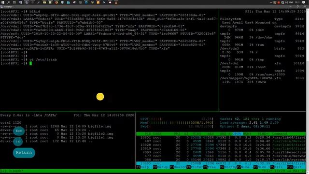Click the ENG language indicator

click(x=291, y=2)
